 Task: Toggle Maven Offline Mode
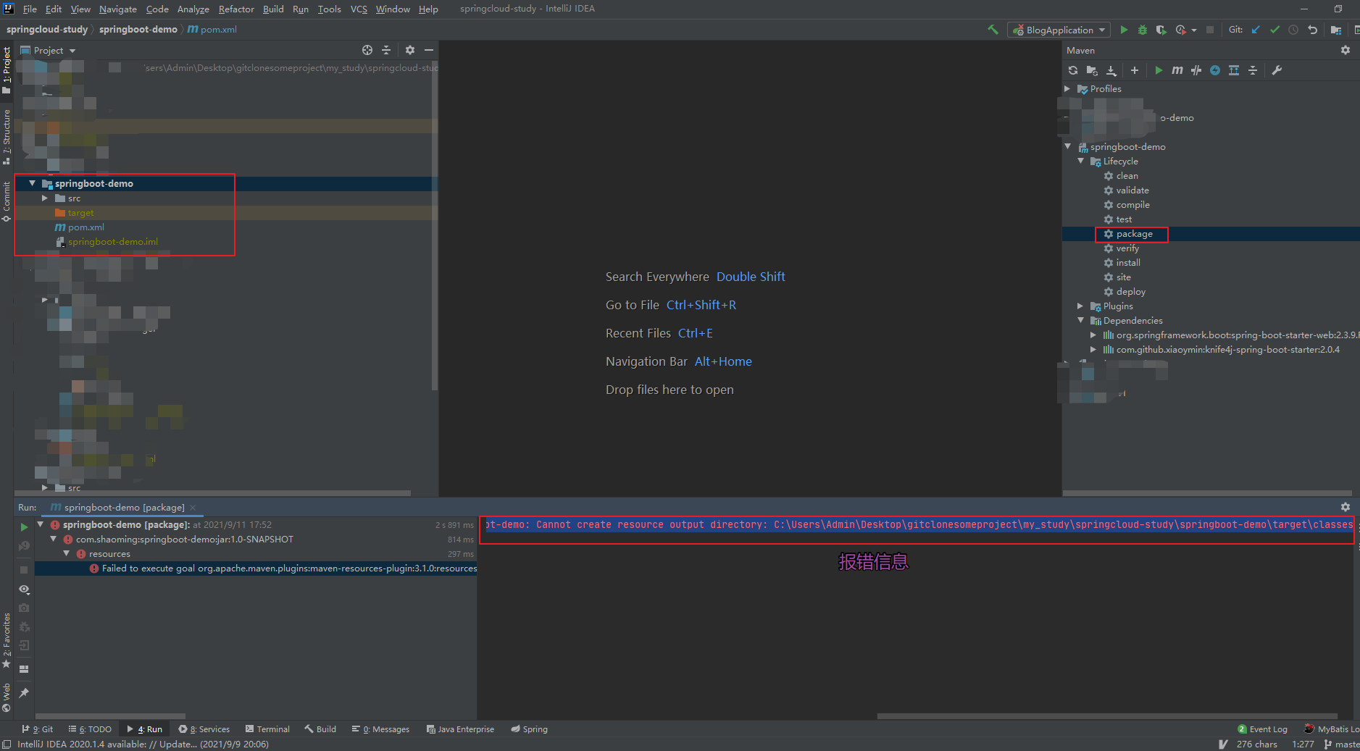(1196, 70)
